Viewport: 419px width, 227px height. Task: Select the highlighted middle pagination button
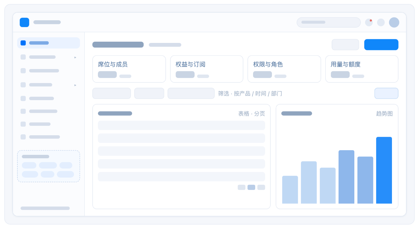coord(251,187)
